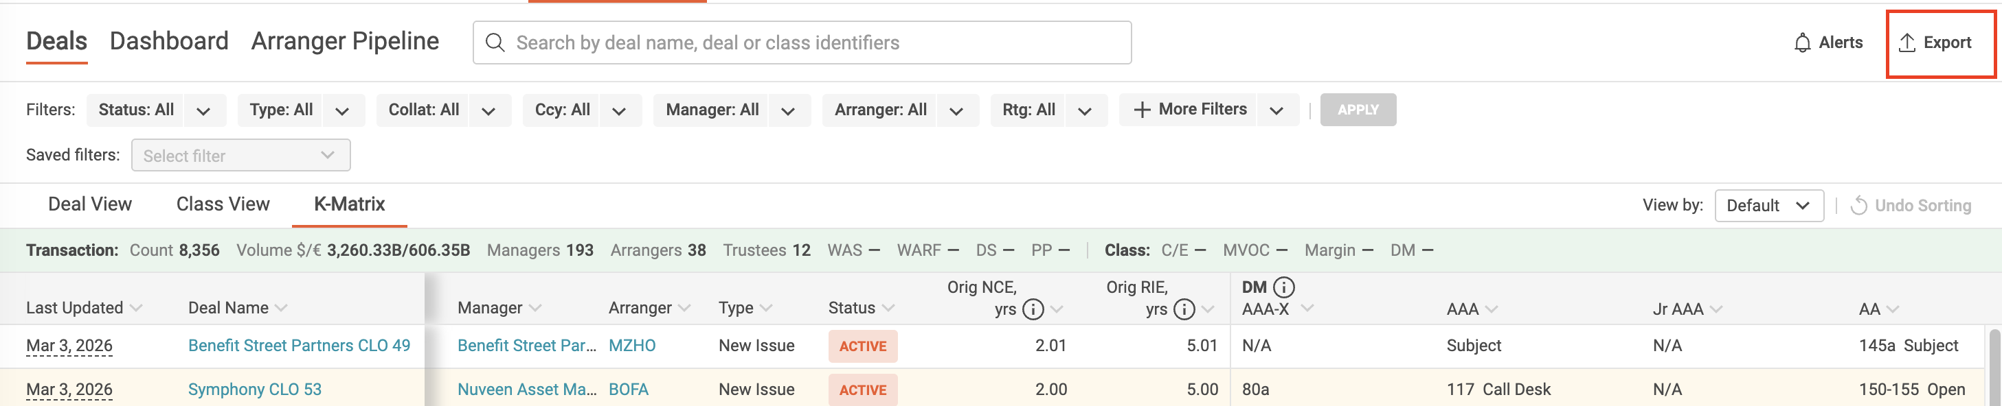Viewport: 2002px width, 406px height.
Task: Switch to the Class View tab
Action: pyautogui.click(x=223, y=204)
